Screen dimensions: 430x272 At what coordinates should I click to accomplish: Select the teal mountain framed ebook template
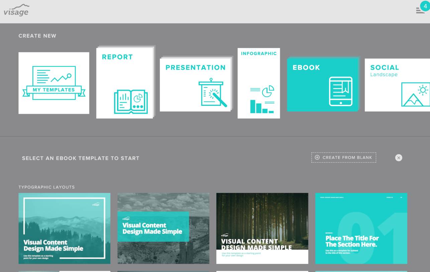[64, 228]
